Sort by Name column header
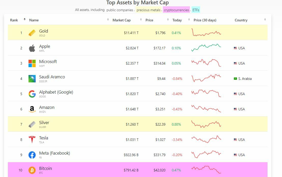Viewport: 282px width, 177px height. tap(34, 20)
